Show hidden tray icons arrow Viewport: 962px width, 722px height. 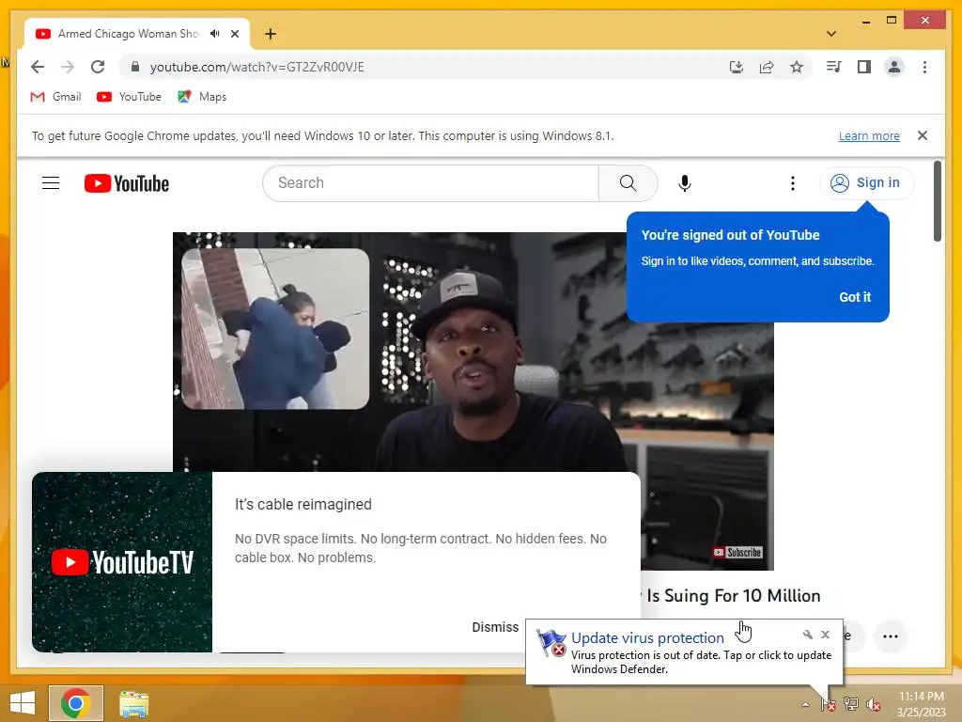[x=805, y=704]
